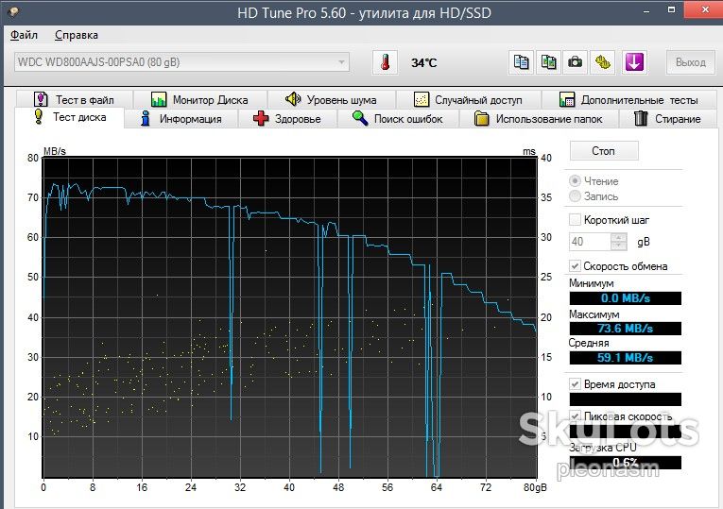Click the "Средняя" label
The image size is (723, 509).
pos(589,343)
